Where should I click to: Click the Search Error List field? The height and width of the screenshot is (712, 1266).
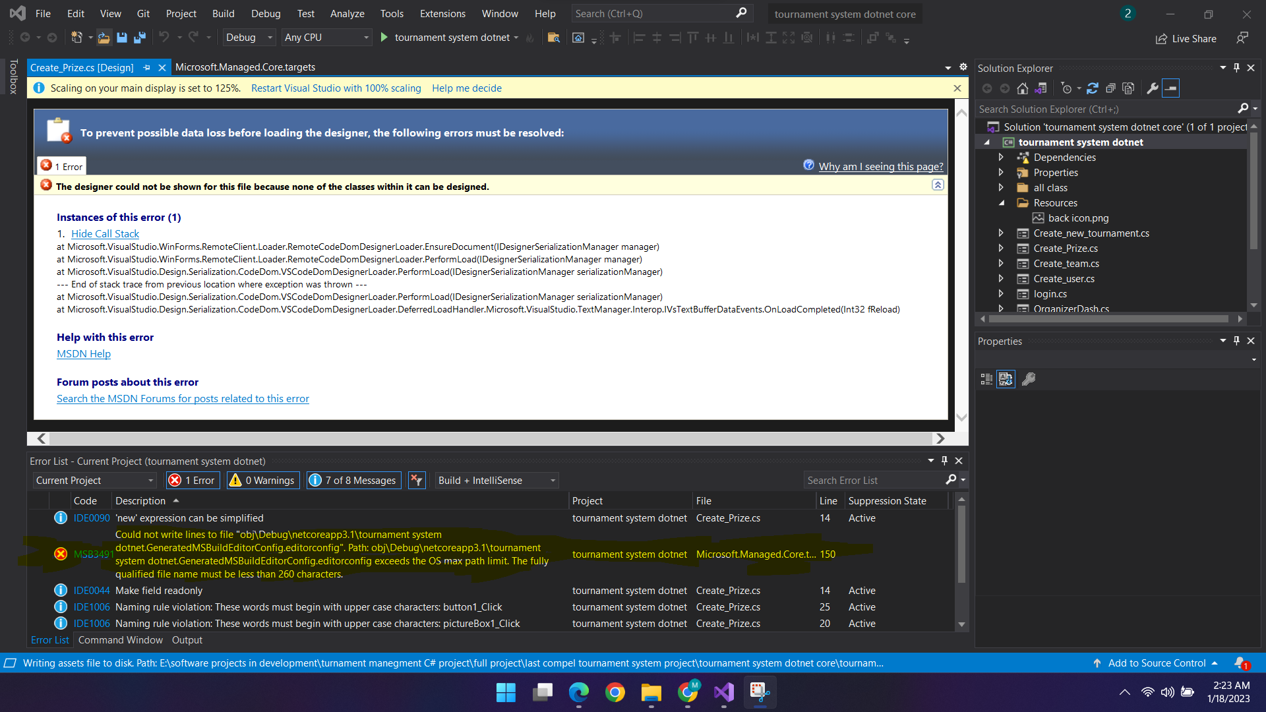(x=874, y=481)
